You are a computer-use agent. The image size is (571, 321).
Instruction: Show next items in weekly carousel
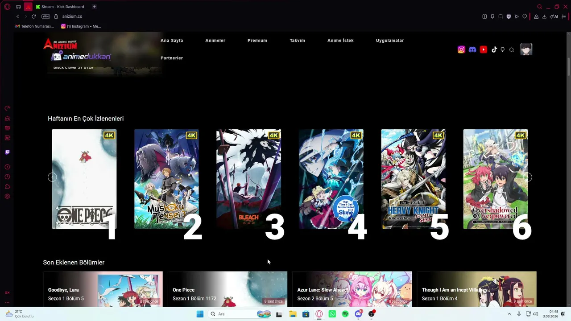coord(528,177)
